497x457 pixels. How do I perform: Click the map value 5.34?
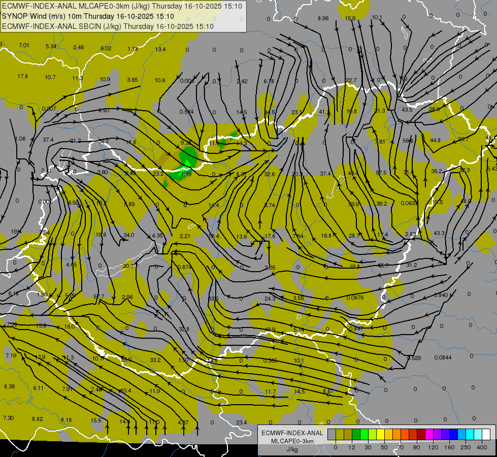click(x=51, y=46)
